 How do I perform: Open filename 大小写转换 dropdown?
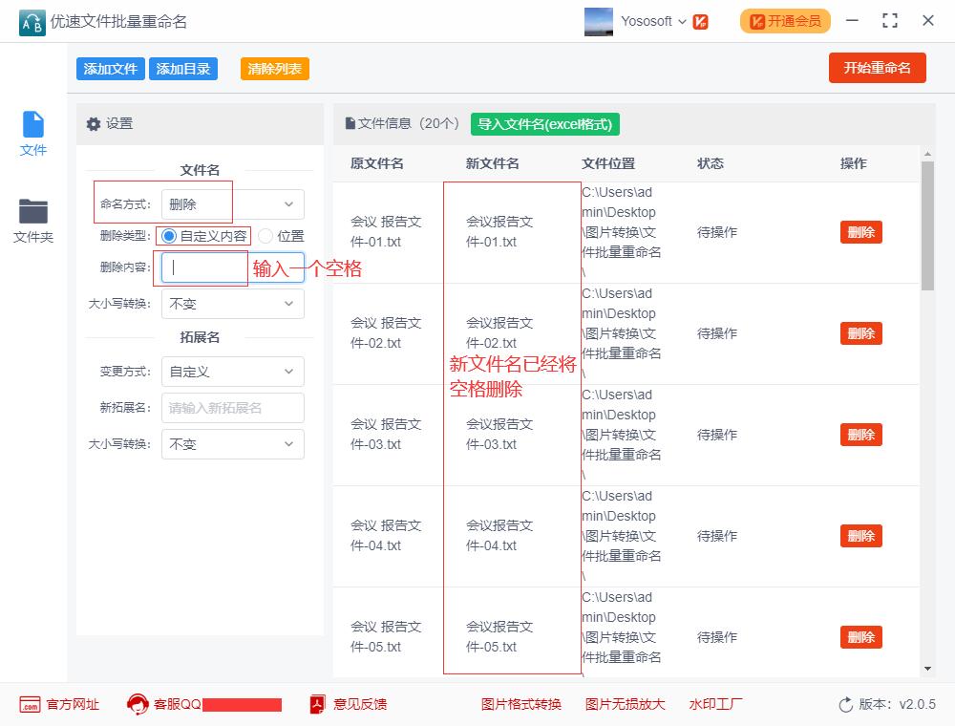233,304
